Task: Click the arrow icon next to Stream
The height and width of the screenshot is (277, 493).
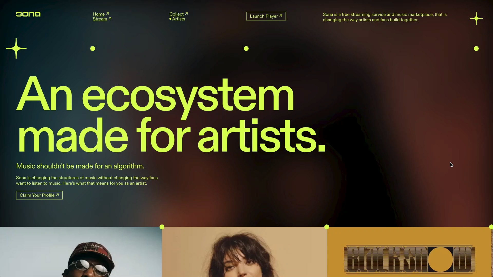Action: (110, 18)
